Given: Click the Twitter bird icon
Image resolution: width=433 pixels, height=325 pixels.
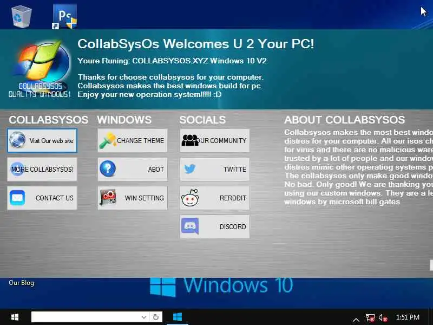Looking at the screenshot, I should click(x=190, y=168).
